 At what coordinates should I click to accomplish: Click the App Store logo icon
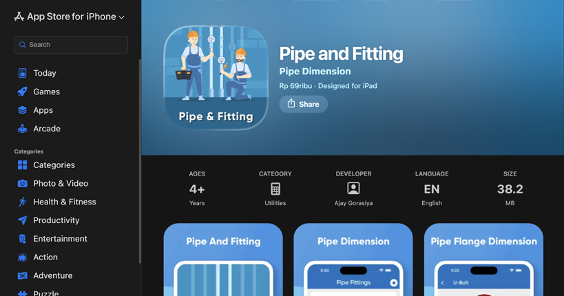point(19,17)
